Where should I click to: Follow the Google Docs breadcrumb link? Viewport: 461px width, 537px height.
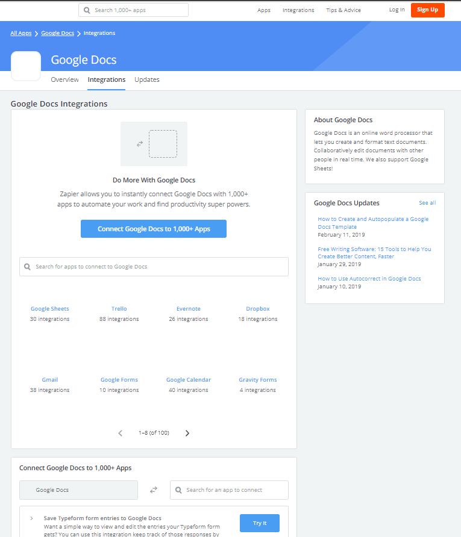[x=58, y=33]
